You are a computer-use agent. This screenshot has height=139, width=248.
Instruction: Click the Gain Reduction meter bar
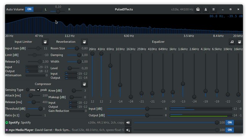coord(77,111)
